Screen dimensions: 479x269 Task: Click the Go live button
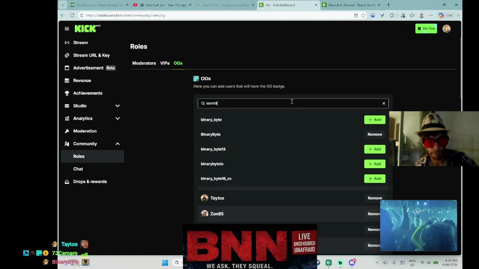click(426, 29)
